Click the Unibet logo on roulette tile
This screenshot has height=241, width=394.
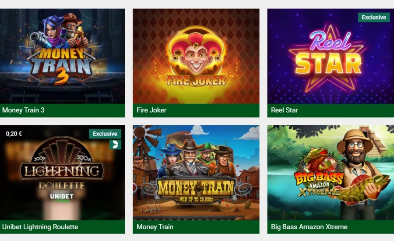(x=62, y=197)
